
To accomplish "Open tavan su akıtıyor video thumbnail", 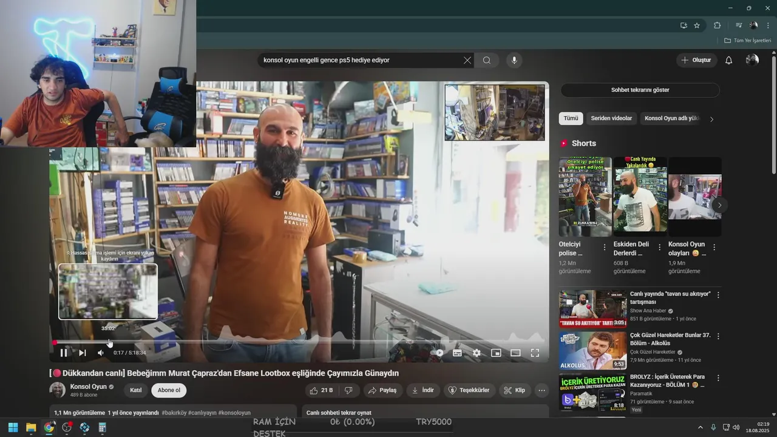I will [x=592, y=309].
